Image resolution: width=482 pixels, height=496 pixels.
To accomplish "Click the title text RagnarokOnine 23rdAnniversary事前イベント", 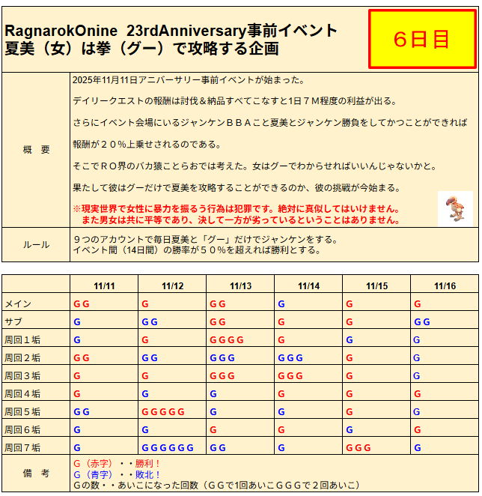I will point(171,31).
